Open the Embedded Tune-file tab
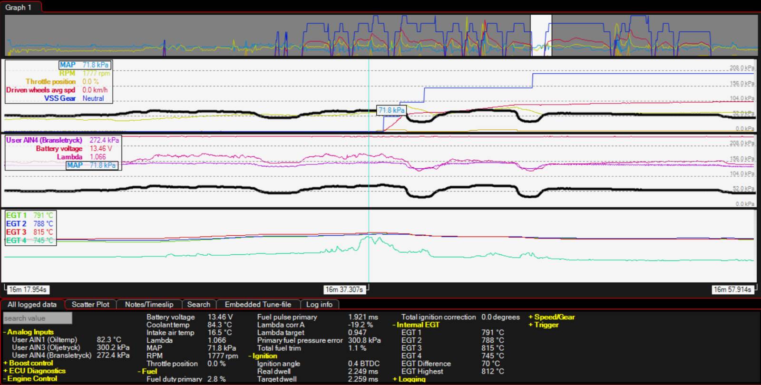 [258, 304]
